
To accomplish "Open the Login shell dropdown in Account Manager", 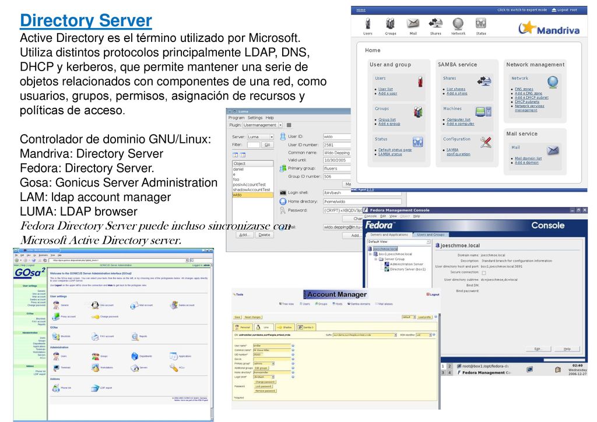I will point(264,377).
